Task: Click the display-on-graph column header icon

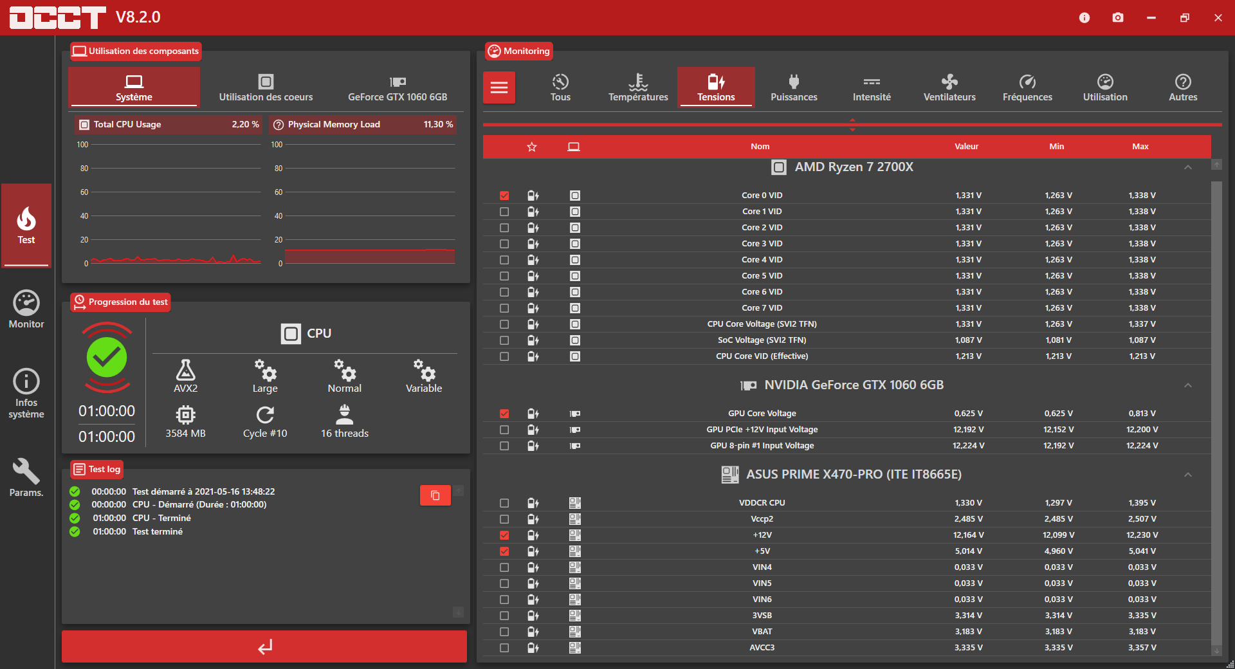Action: (574, 147)
